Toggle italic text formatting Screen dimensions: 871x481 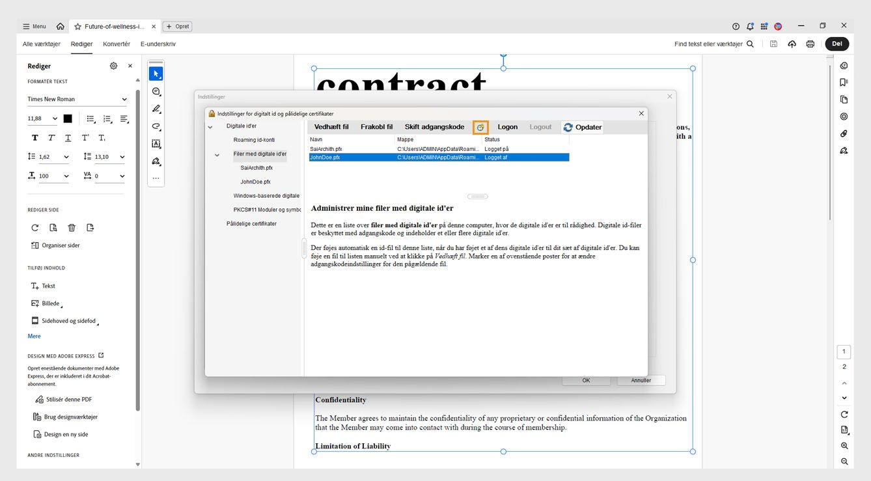[51, 138]
